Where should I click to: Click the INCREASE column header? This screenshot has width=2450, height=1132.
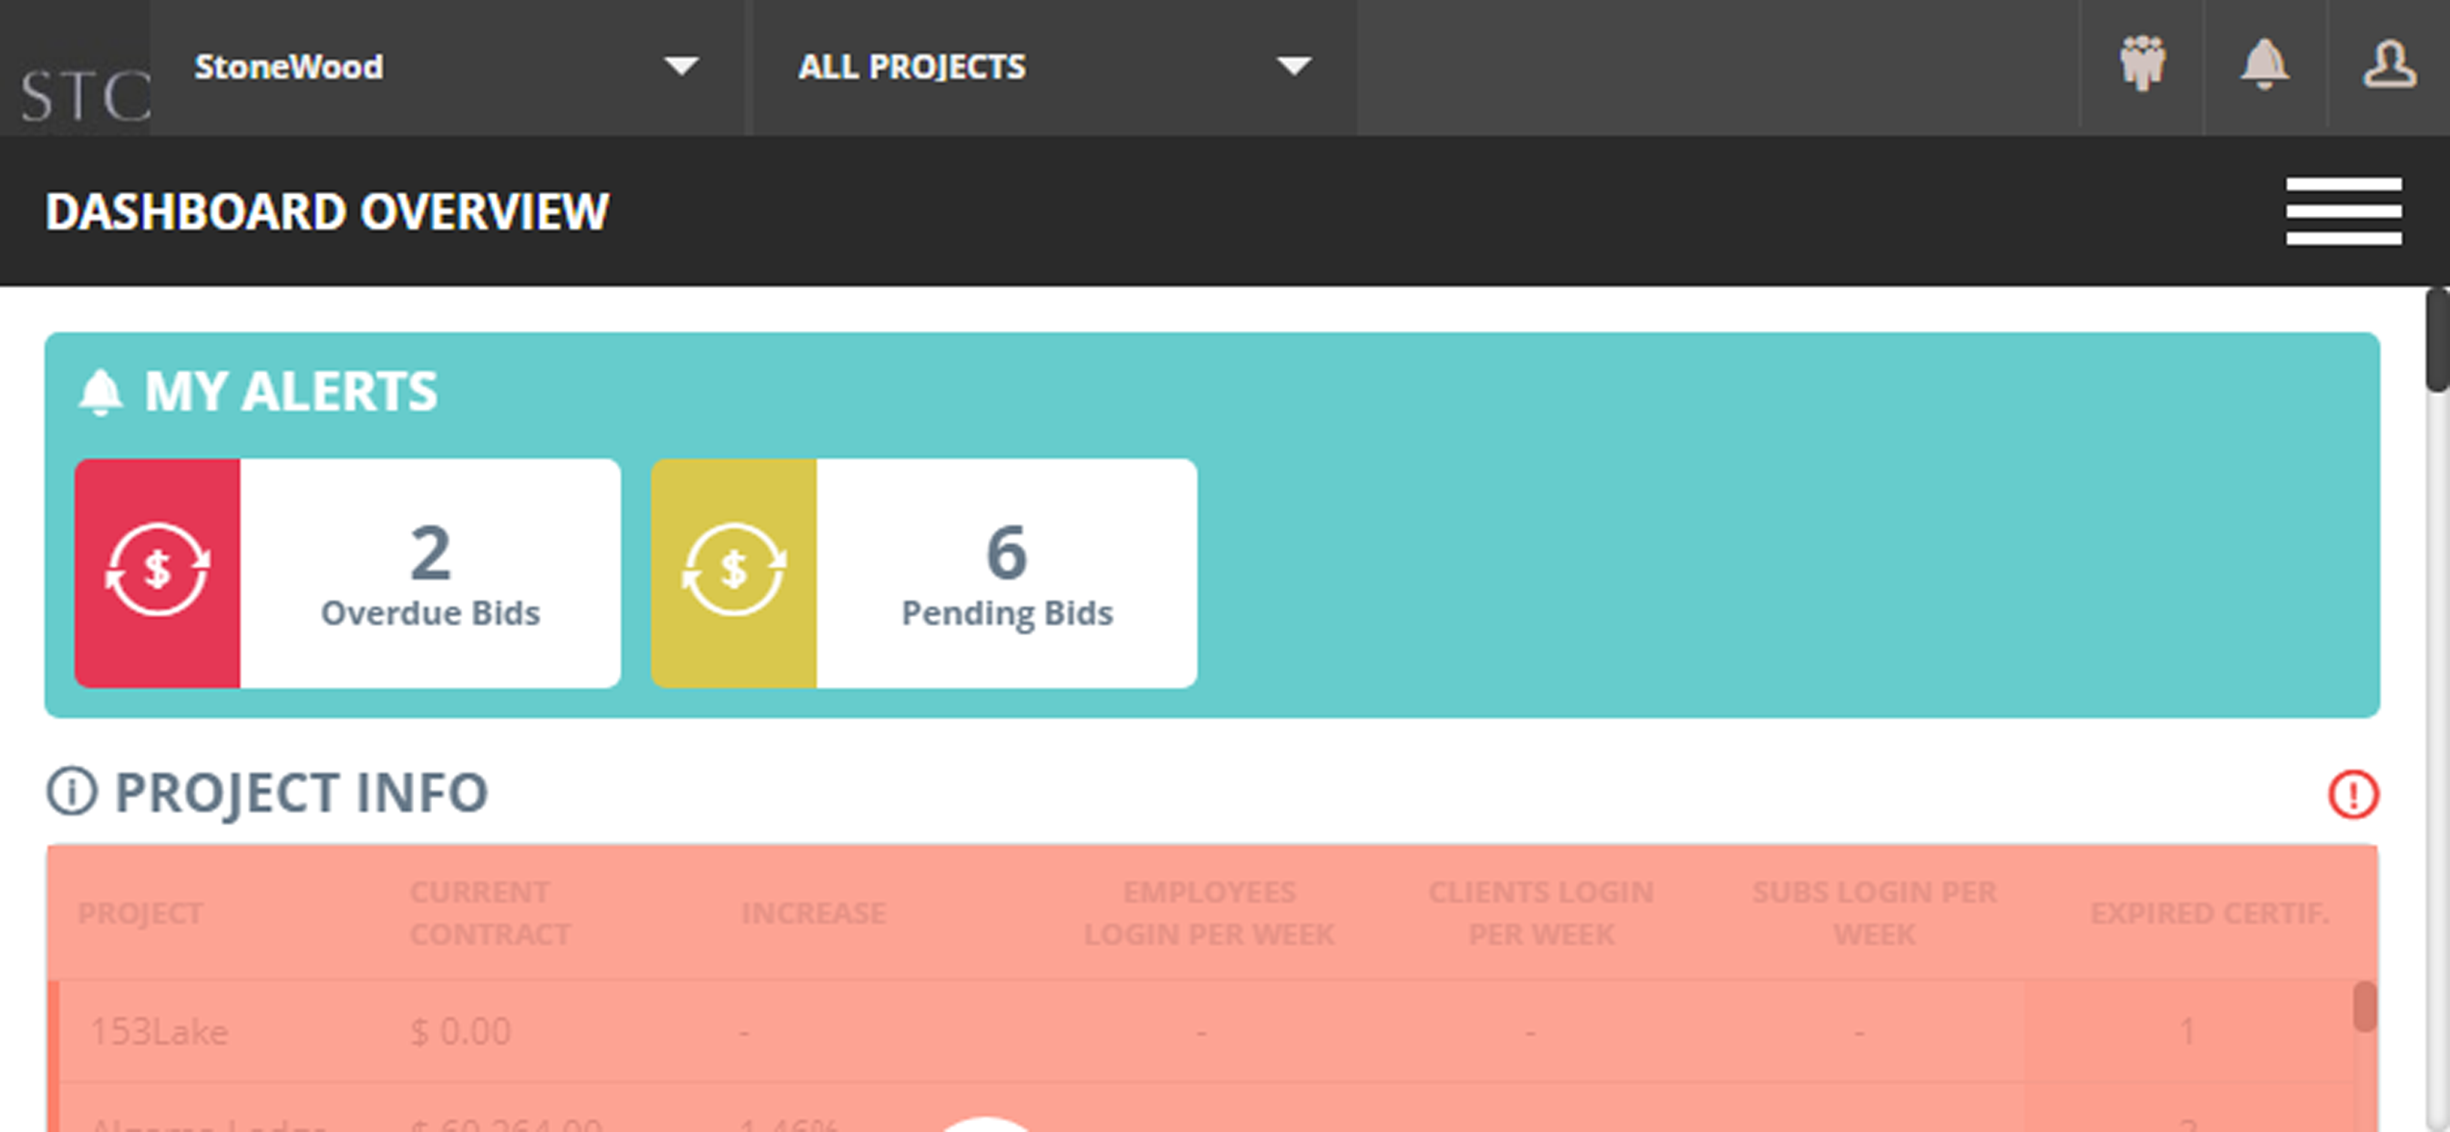coord(813,913)
